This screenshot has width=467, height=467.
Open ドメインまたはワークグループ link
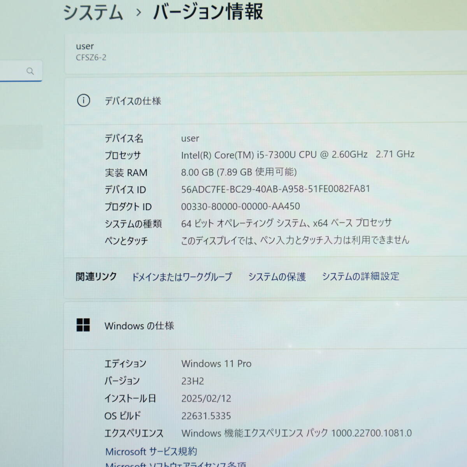click(182, 277)
